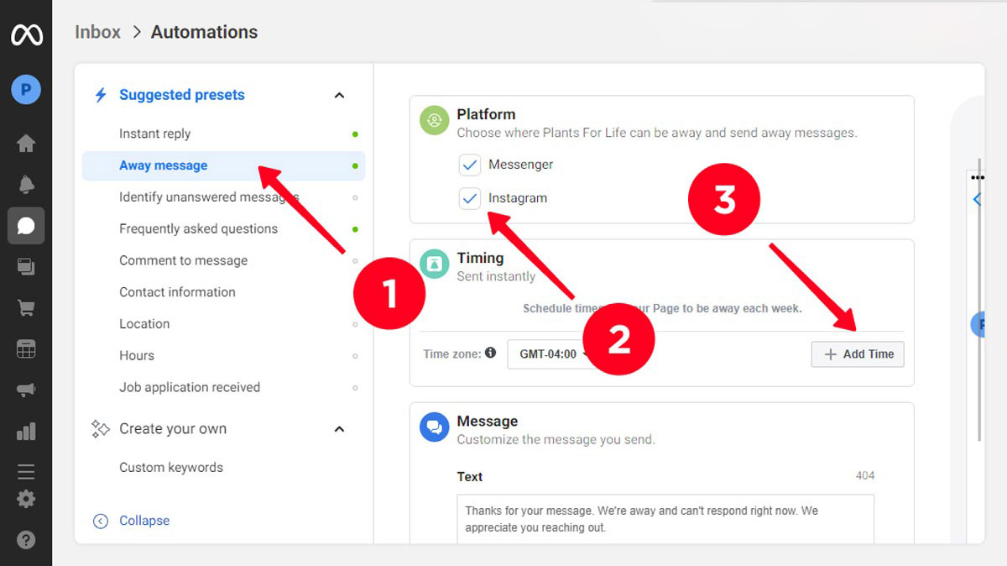Open the Home icon in sidebar
Screen dimensions: 1007x566
(x=26, y=144)
